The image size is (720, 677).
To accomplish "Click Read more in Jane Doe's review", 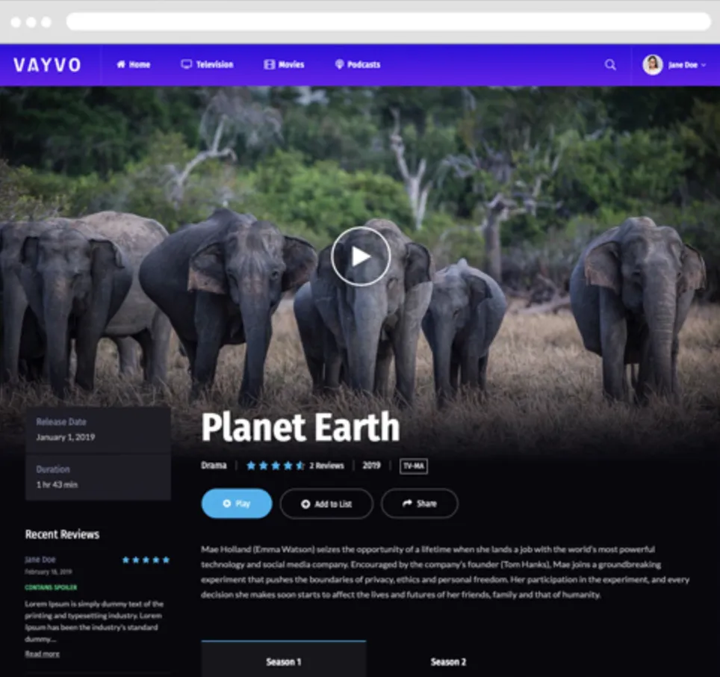I will pos(43,654).
